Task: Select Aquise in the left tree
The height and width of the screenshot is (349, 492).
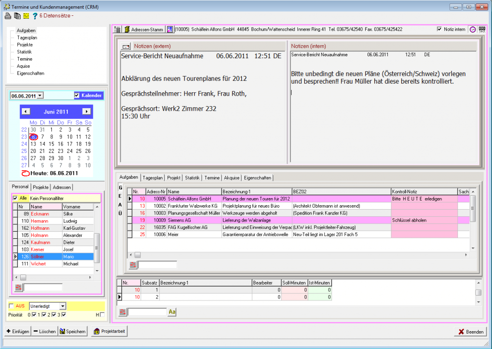Action: pyautogui.click(x=24, y=66)
